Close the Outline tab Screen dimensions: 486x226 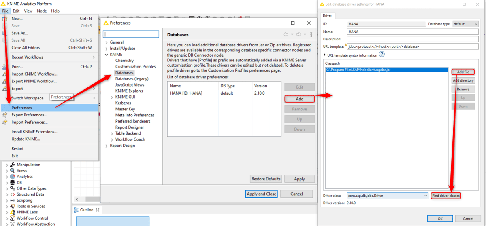pyautogui.click(x=98, y=210)
